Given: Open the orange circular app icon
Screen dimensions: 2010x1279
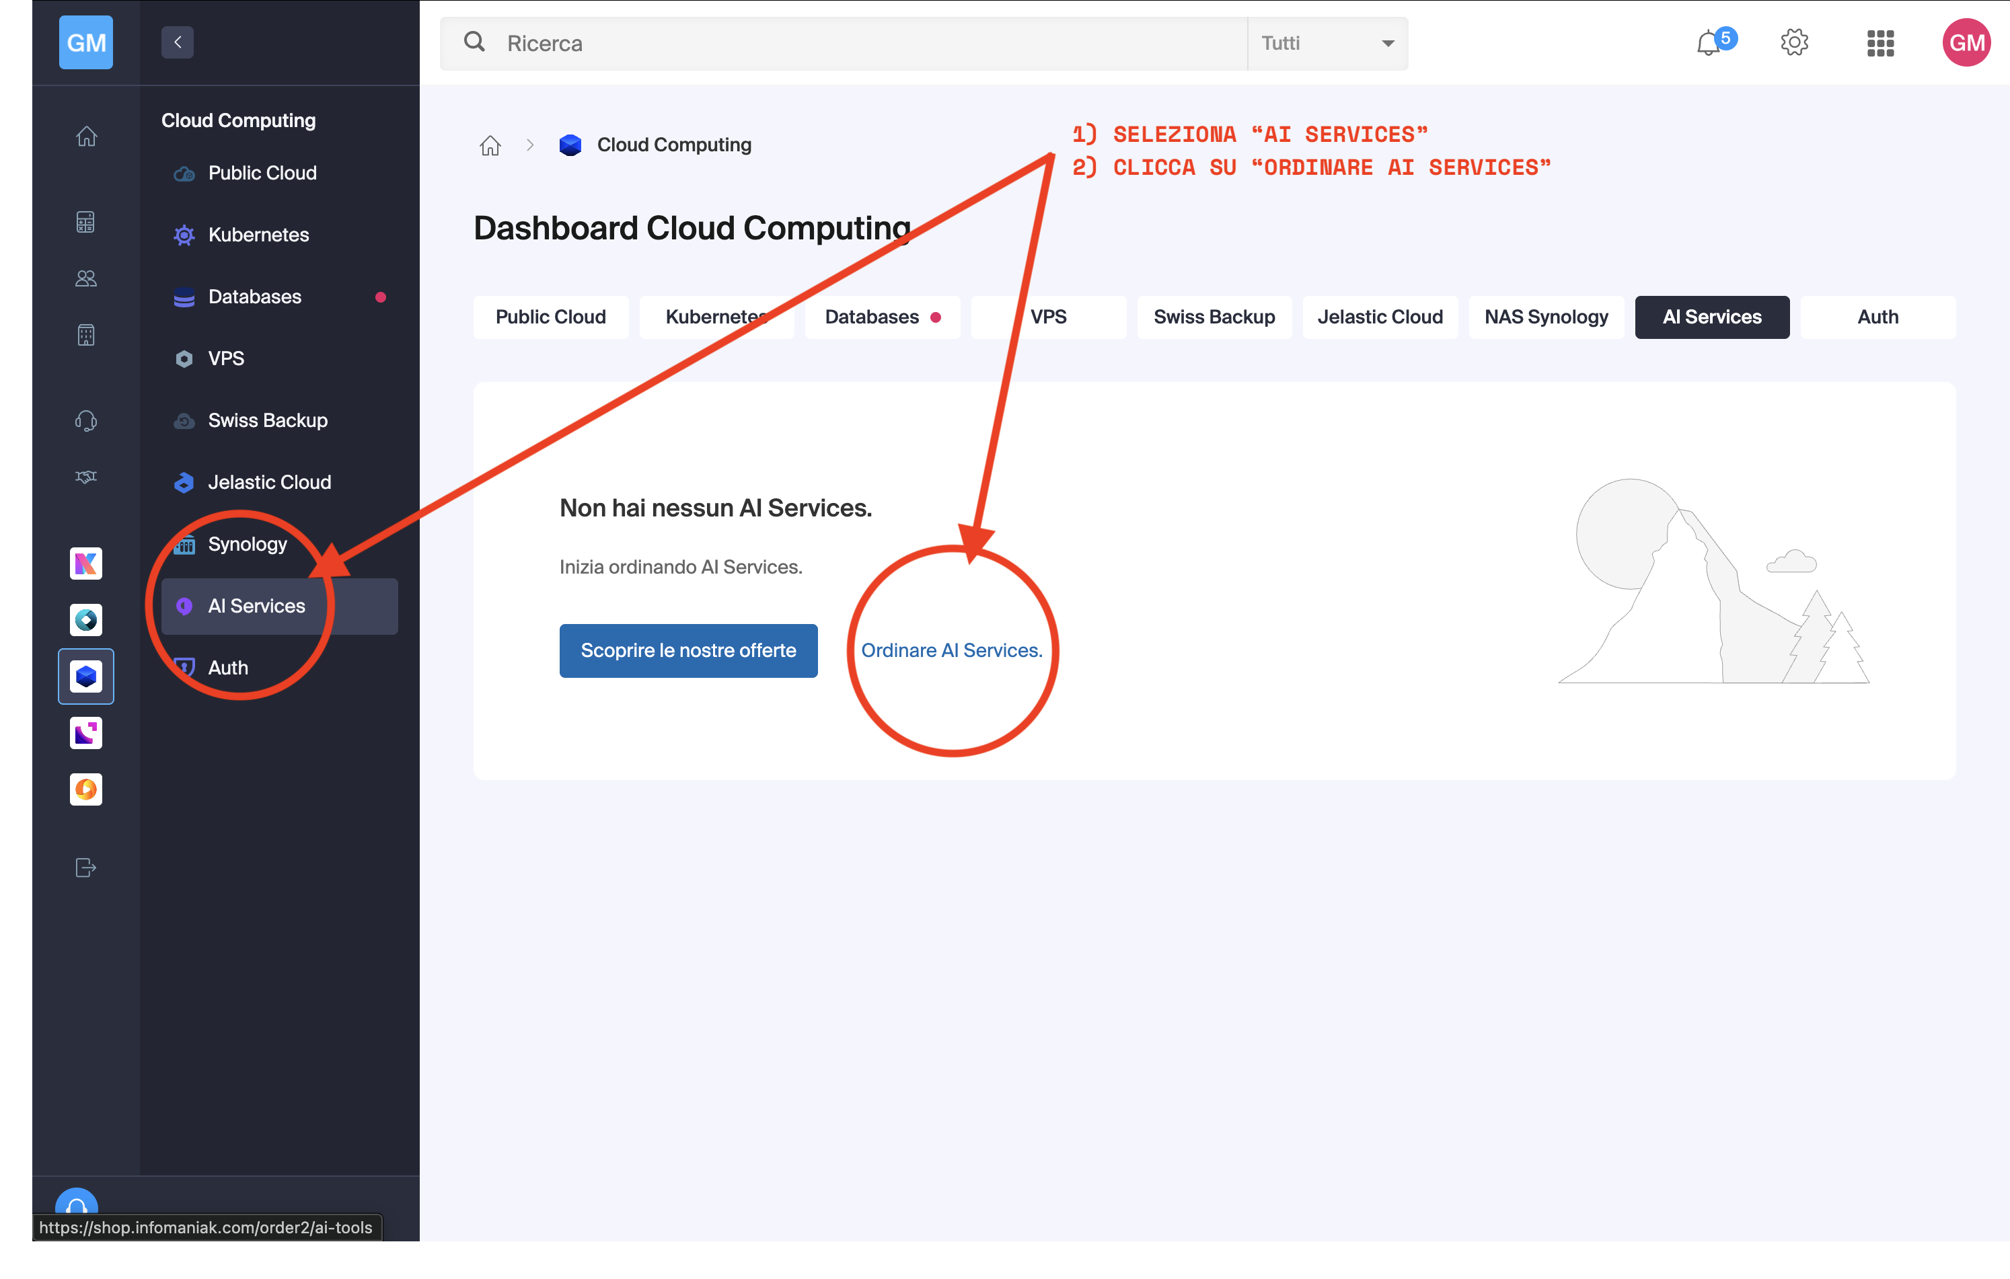Looking at the screenshot, I should click(x=86, y=789).
